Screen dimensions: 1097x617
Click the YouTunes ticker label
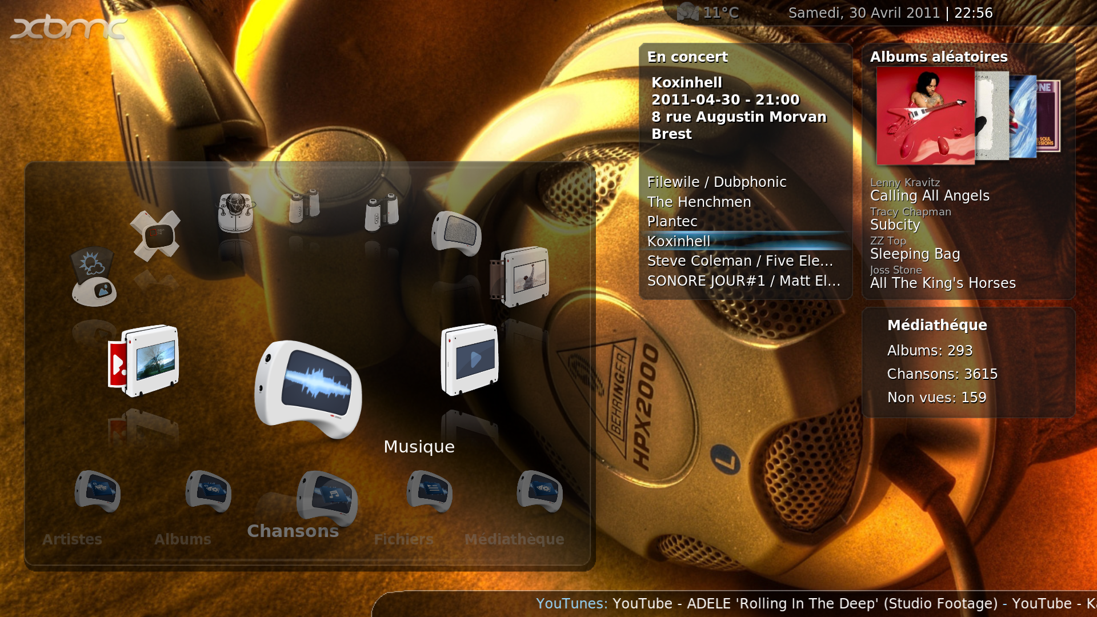pos(571,603)
